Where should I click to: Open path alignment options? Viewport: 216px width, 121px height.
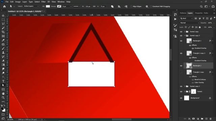[x=119, y=7]
